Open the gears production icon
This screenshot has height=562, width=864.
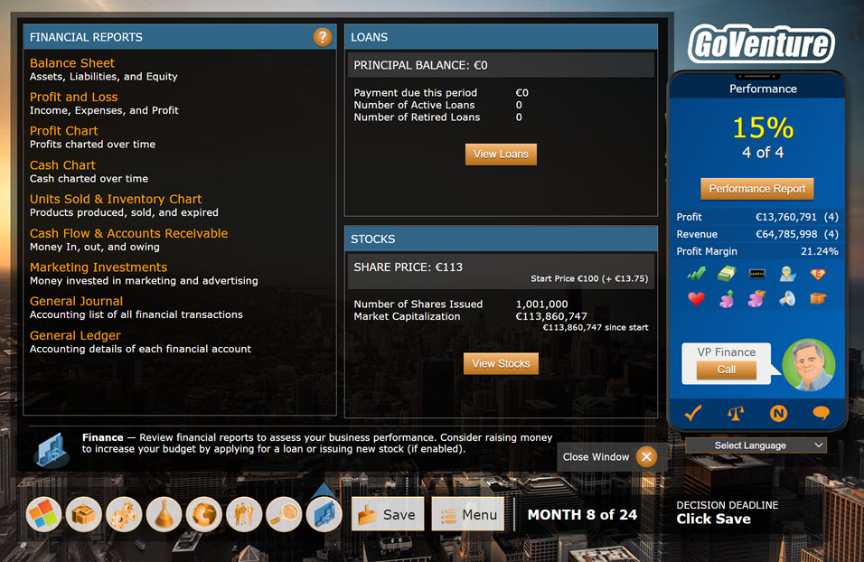click(124, 515)
